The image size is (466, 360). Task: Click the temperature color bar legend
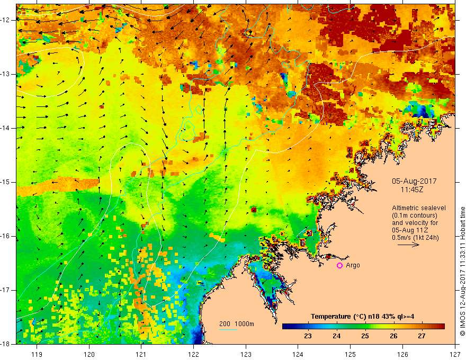click(363, 327)
